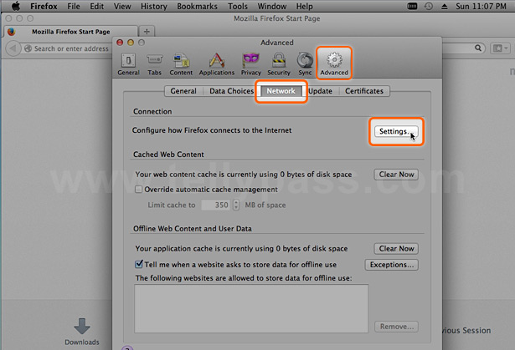
Task: Open the General preferences pane icon
Action: (128, 64)
